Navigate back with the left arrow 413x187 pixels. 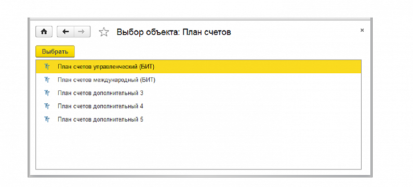(65, 32)
